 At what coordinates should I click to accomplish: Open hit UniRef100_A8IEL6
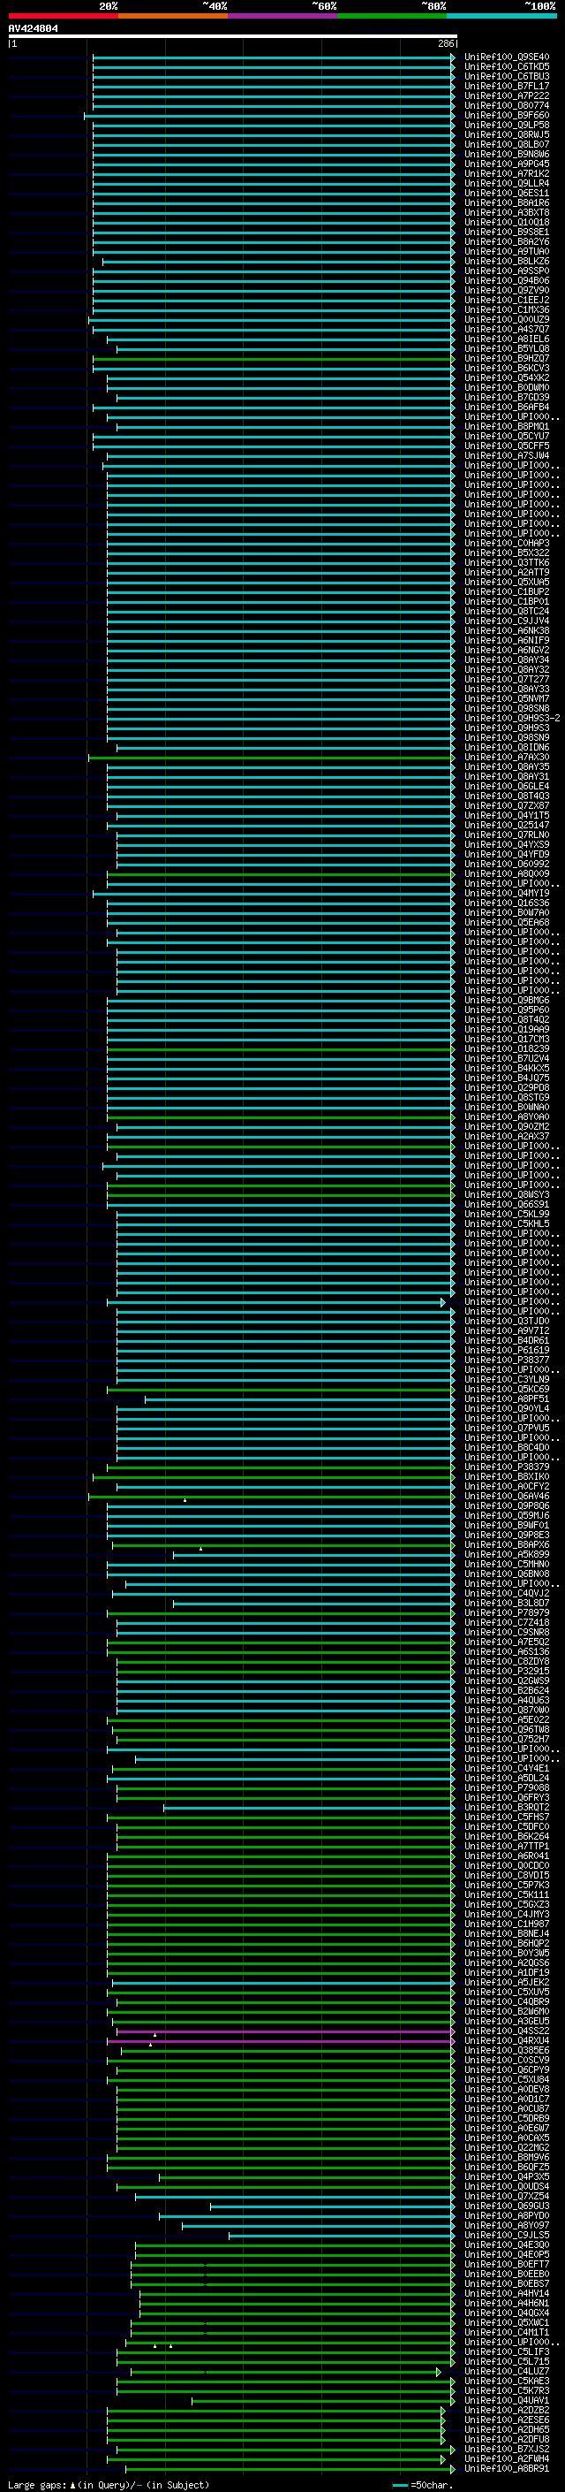click(x=507, y=339)
